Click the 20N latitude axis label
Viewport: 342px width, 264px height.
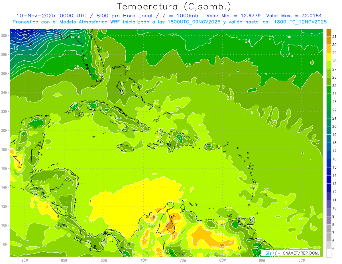[x=5, y=130]
